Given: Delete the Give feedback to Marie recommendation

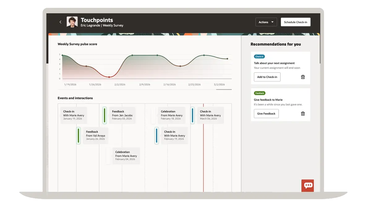Looking at the screenshot, I should pyautogui.click(x=303, y=114).
